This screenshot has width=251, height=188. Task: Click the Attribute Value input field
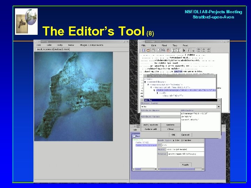pyautogui.click(x=161, y=120)
